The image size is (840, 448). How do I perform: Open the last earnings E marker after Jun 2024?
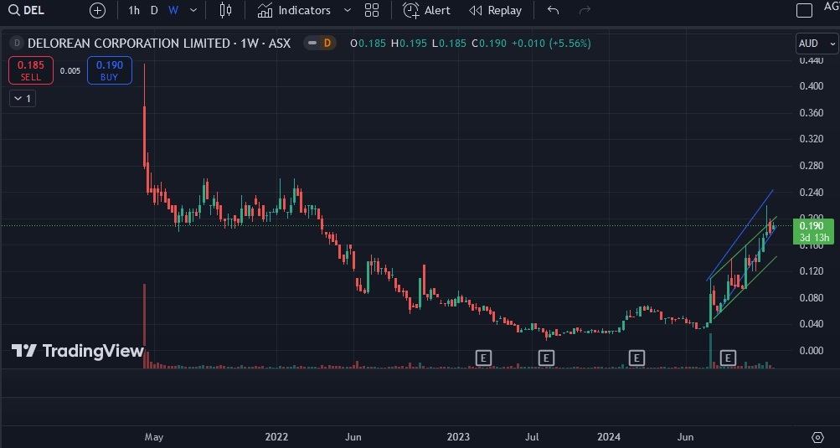(728, 358)
